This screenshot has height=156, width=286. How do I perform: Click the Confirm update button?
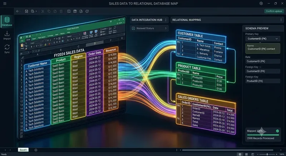[x=274, y=11]
